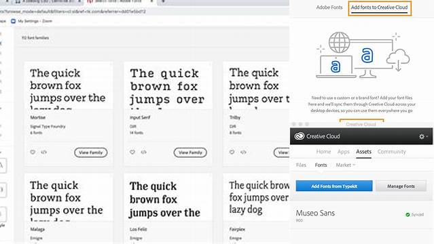Click the Synced status indicator
This screenshot has height=244, width=434.
pyautogui.click(x=414, y=214)
